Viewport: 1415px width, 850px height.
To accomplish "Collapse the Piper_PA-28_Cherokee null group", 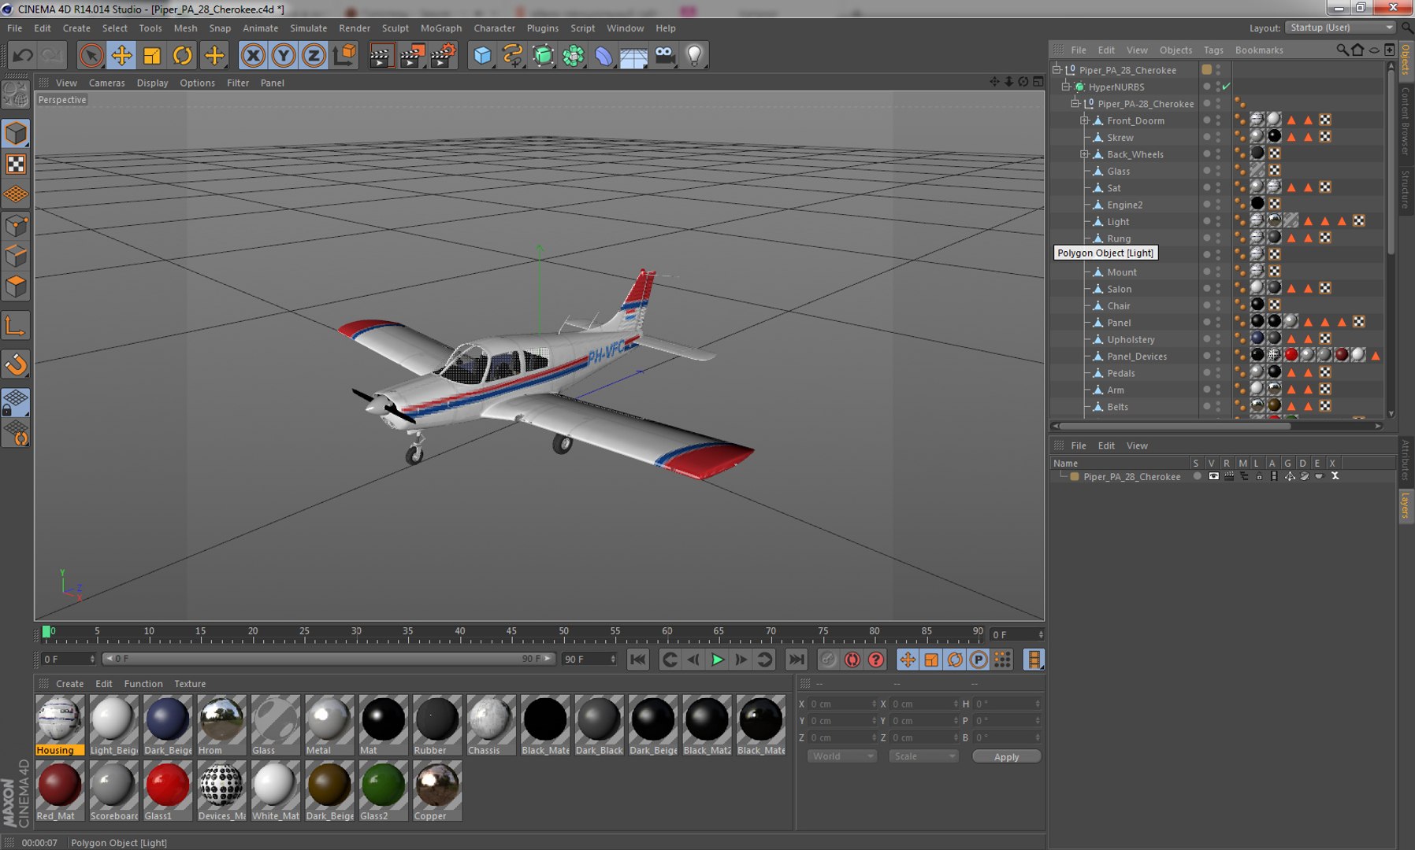I will [1075, 104].
